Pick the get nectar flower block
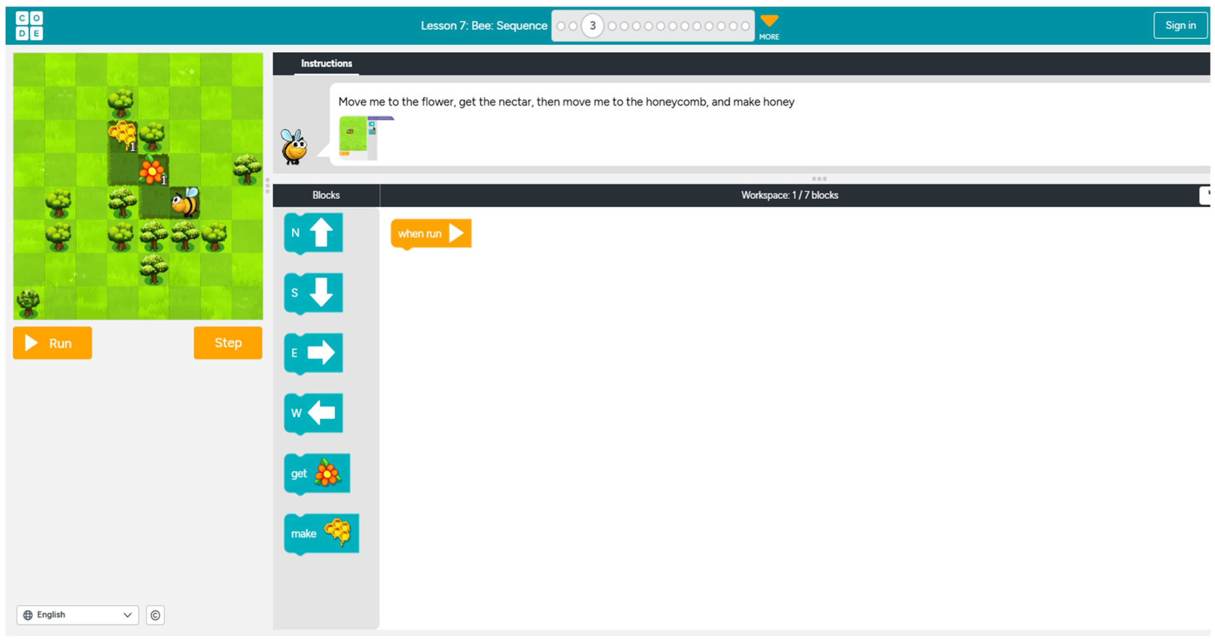The width and height of the screenshot is (1215, 643). click(x=317, y=474)
